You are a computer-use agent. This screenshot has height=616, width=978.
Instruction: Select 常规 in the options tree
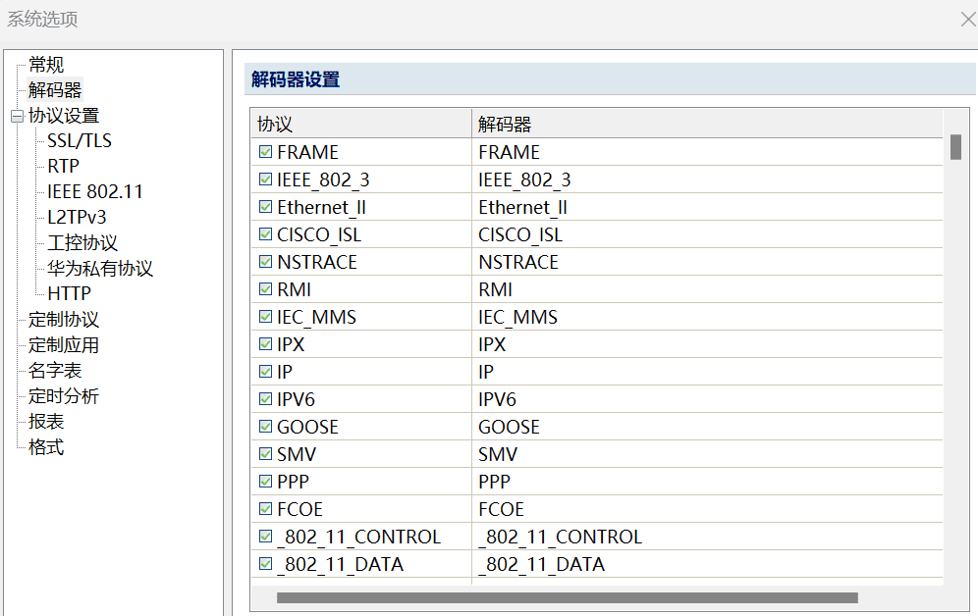(46, 65)
